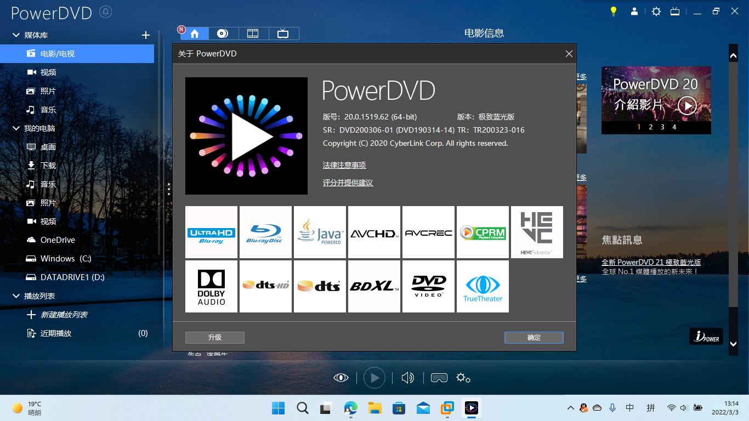Open the Windows Start menu
749x421 pixels.
[x=279, y=408]
